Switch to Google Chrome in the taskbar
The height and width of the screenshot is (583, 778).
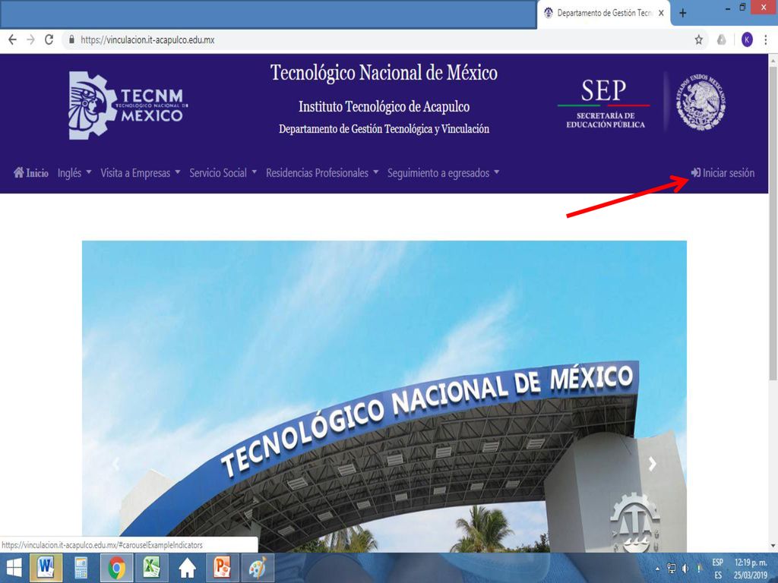pos(116,568)
